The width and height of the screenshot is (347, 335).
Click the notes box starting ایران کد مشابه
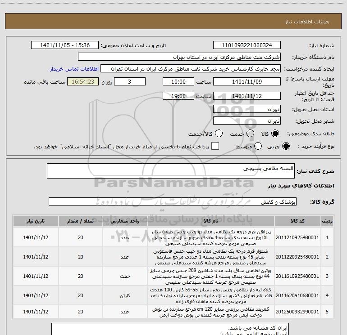click(170, 329)
